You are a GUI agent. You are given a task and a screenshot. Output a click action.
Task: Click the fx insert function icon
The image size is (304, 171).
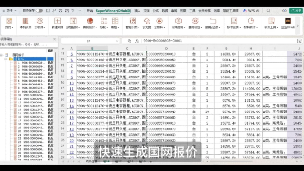click(137, 41)
